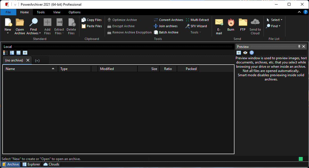Add new tab with (+)
Screen dimensions: 309x168
tap(37, 60)
